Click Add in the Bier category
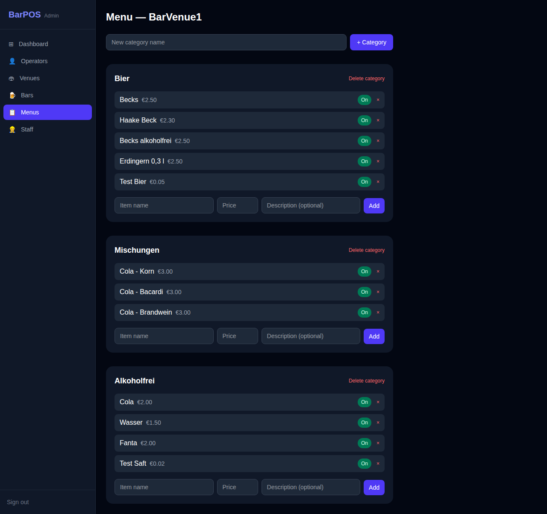The width and height of the screenshot is (547, 514). tap(373, 205)
